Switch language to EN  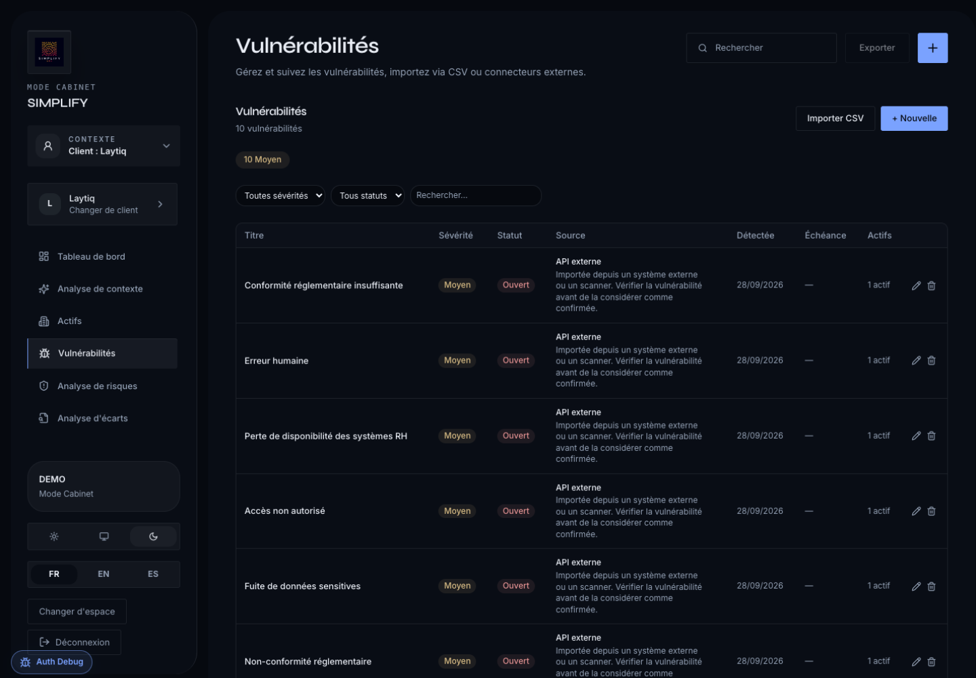tap(104, 574)
